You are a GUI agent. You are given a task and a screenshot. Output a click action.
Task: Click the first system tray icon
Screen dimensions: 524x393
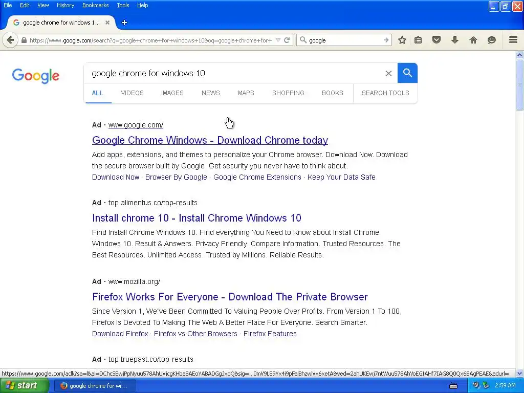coord(476,386)
